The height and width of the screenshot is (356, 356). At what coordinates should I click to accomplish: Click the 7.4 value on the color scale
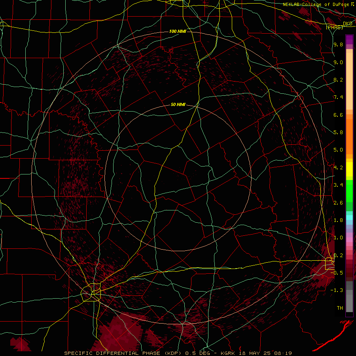[x=338, y=97]
